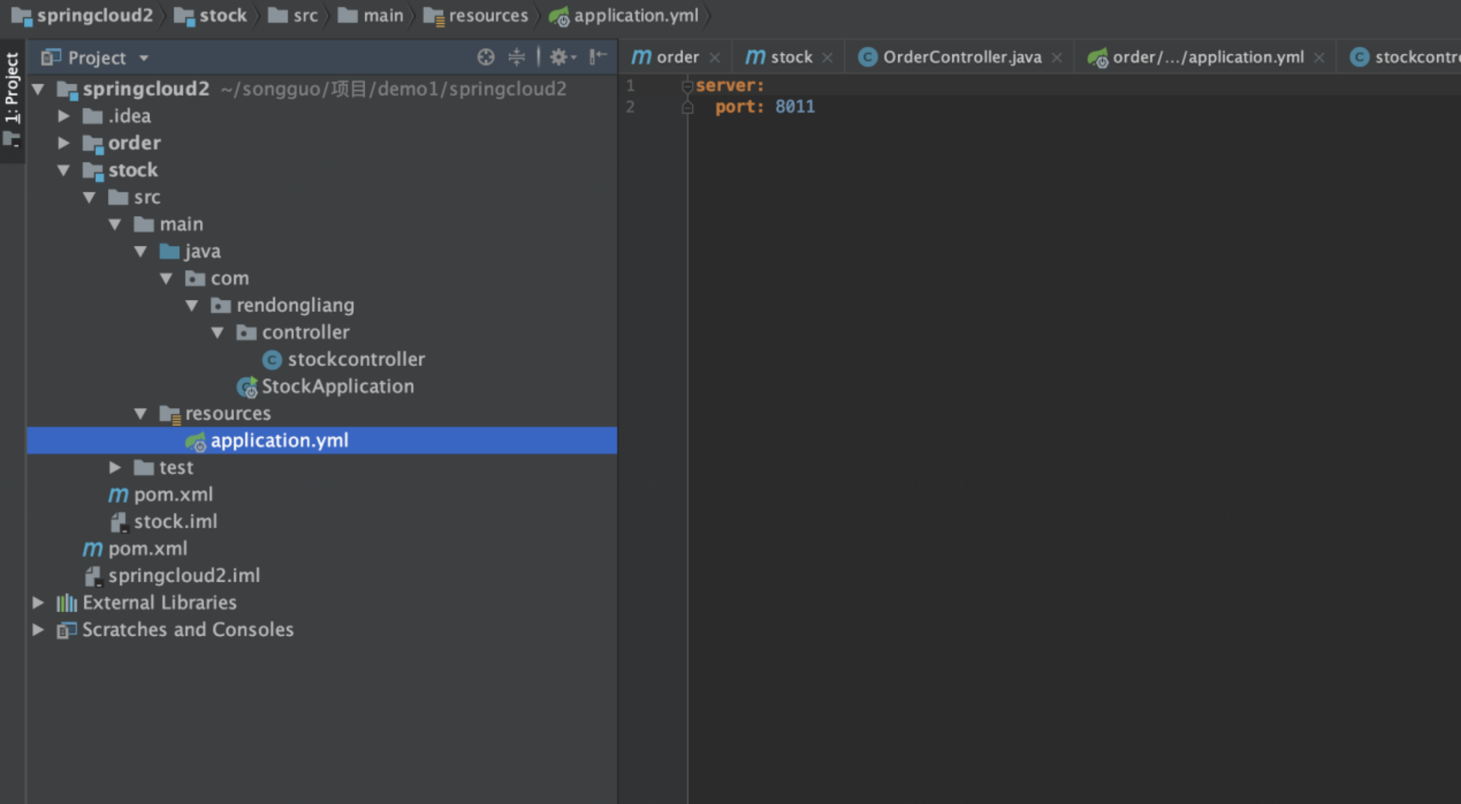This screenshot has width=1461, height=804.
Task: Click the resources folder icon in tree
Action: [170, 415]
